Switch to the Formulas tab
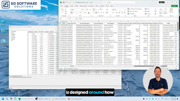Screen dimensions: 180x101 (x=91, y=6)
